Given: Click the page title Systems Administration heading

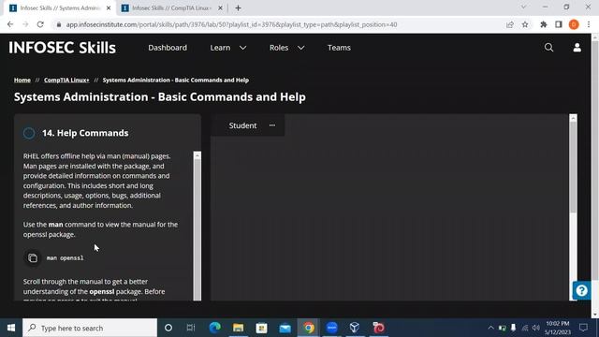Looking at the screenshot, I should click(160, 97).
